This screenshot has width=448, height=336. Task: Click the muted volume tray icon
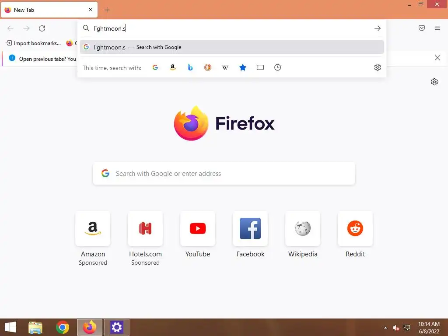[396, 328]
